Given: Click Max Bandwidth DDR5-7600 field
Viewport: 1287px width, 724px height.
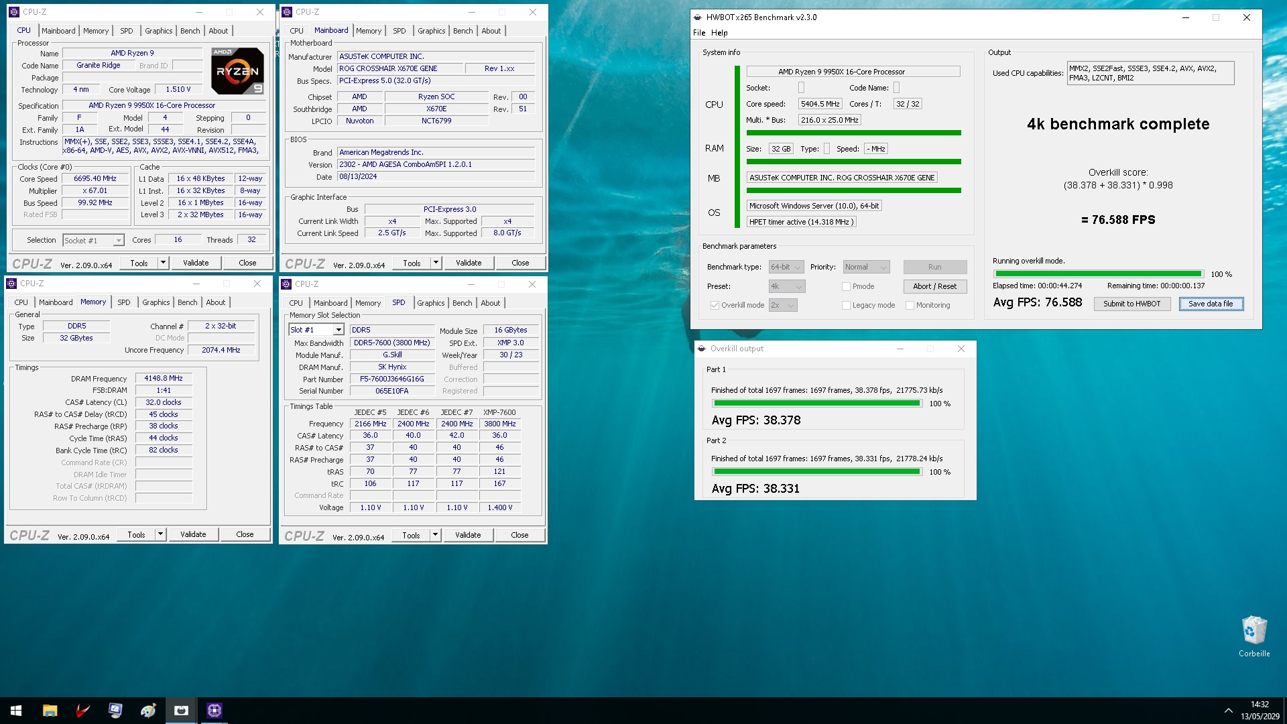Looking at the screenshot, I should pos(392,343).
